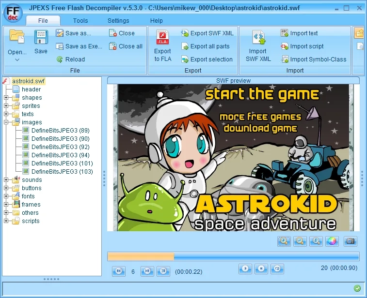Reset preview zoom to 1:1

316,241
